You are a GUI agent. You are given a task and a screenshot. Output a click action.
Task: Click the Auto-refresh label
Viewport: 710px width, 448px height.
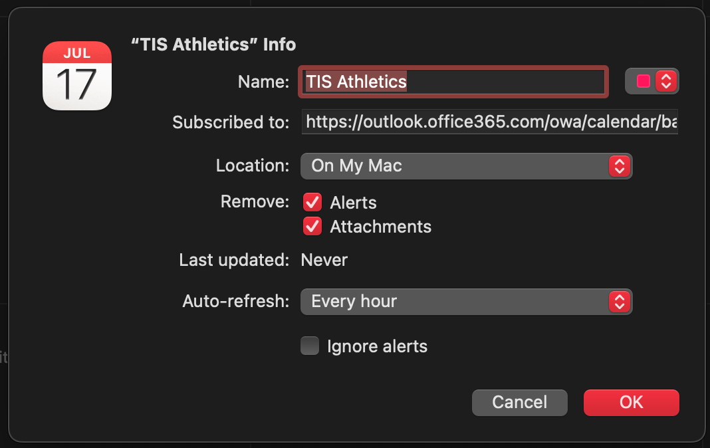tap(235, 302)
